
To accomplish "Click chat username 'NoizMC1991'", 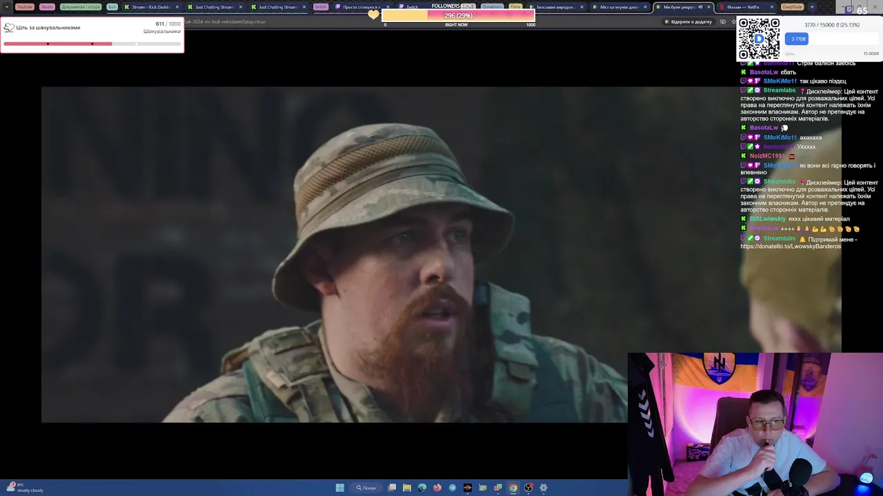I will (766, 156).
